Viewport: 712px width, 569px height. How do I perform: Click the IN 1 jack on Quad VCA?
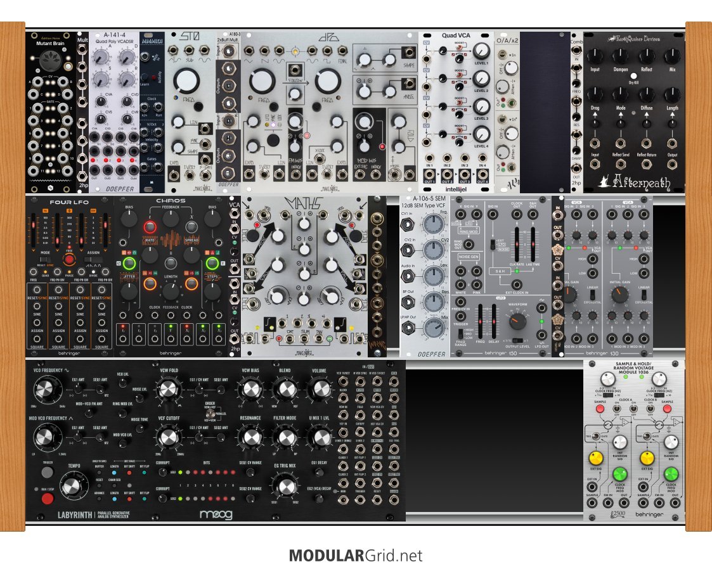[x=430, y=158]
